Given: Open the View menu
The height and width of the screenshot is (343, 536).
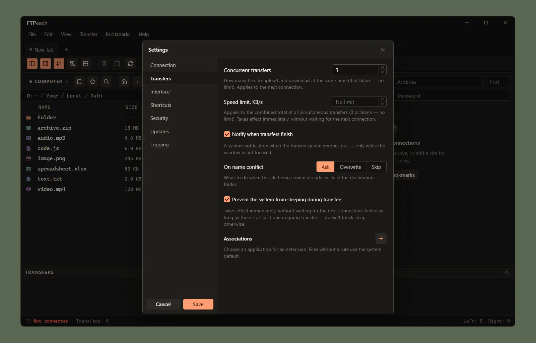Looking at the screenshot, I should (x=66, y=35).
